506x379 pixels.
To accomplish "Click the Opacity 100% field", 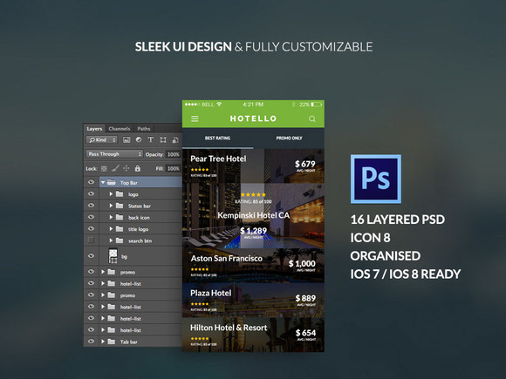I will (x=174, y=154).
